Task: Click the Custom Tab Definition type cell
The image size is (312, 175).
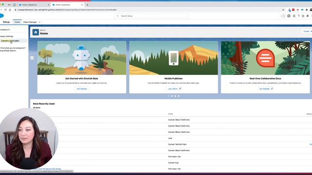Action: pyautogui.click(x=177, y=144)
